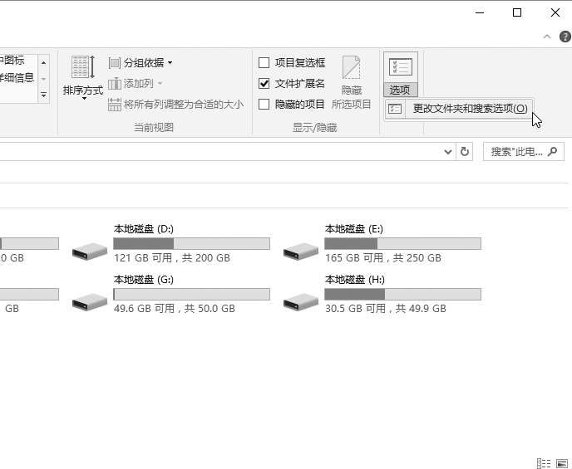Click 将所有列调整为合适的大小
Screen dimensions: 572x469
coord(175,105)
